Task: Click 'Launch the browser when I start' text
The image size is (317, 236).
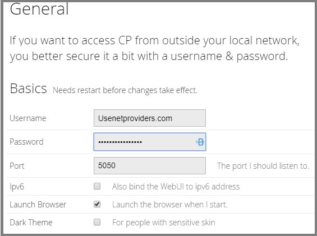Action: click(170, 205)
